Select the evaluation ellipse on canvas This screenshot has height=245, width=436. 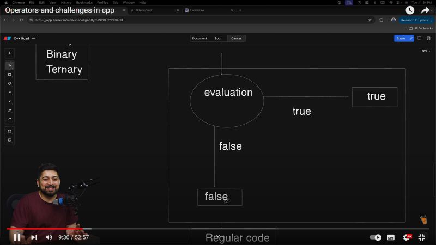coord(227,101)
